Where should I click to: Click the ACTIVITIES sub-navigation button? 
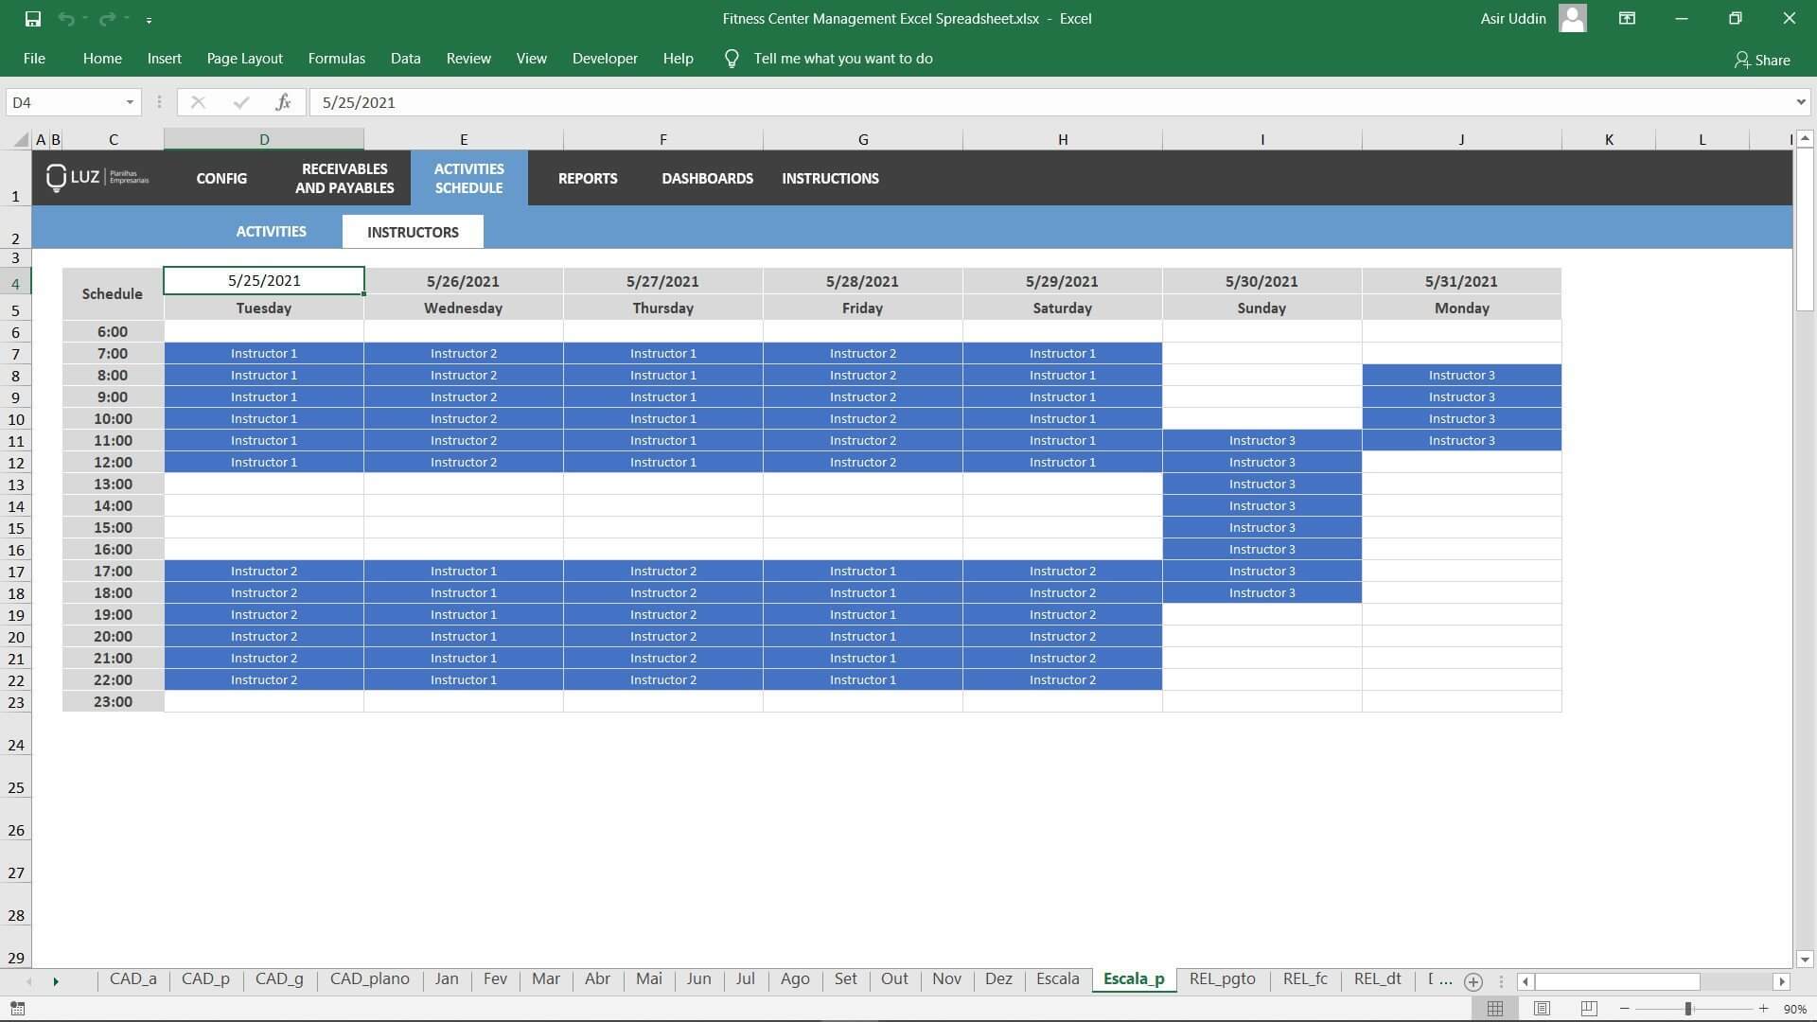pyautogui.click(x=271, y=232)
